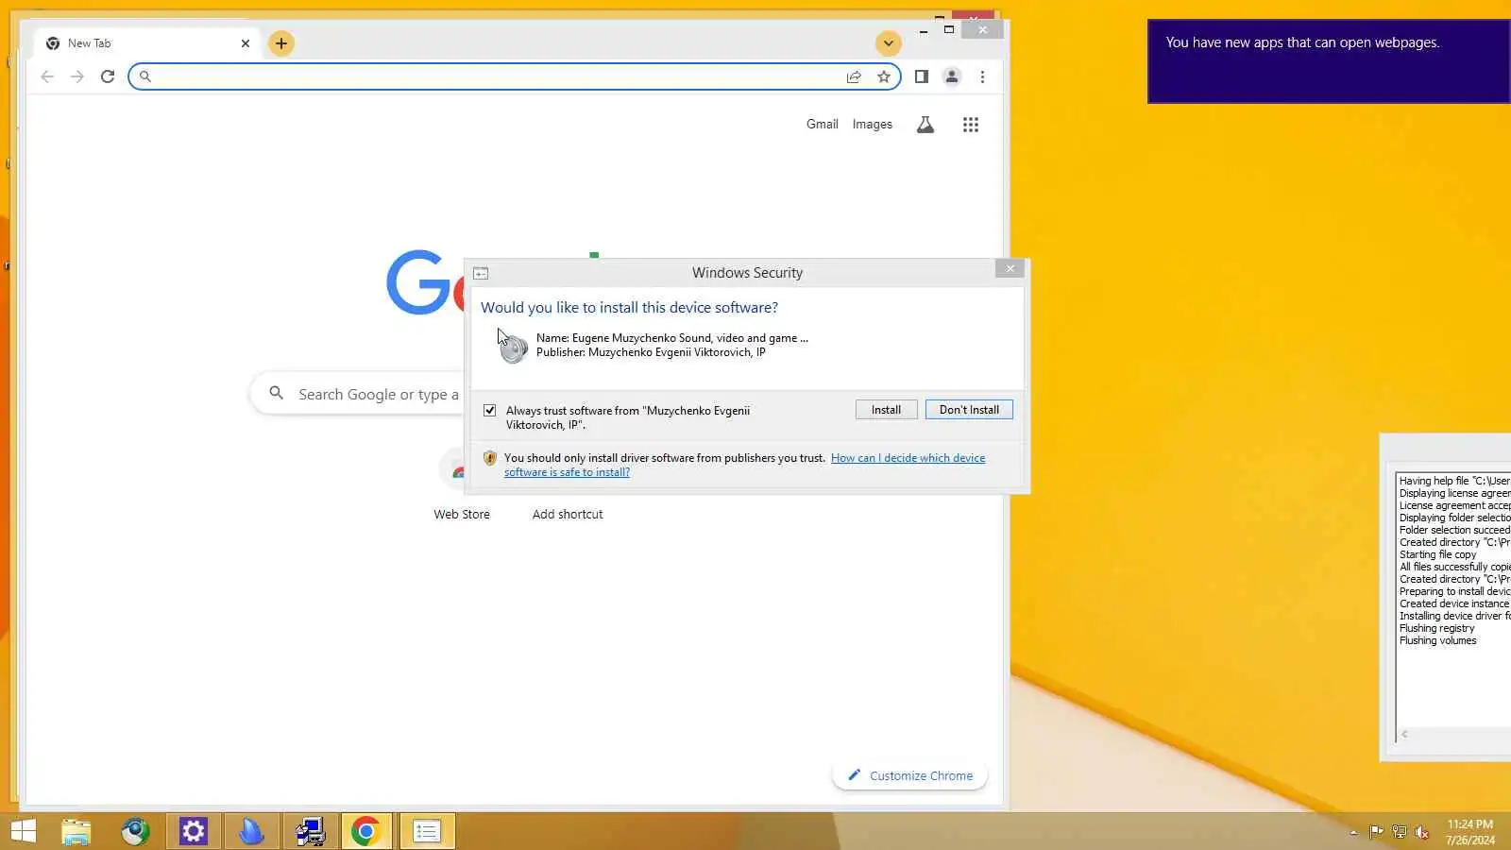Open the Windows Start button
The image size is (1511, 850).
tap(23, 831)
